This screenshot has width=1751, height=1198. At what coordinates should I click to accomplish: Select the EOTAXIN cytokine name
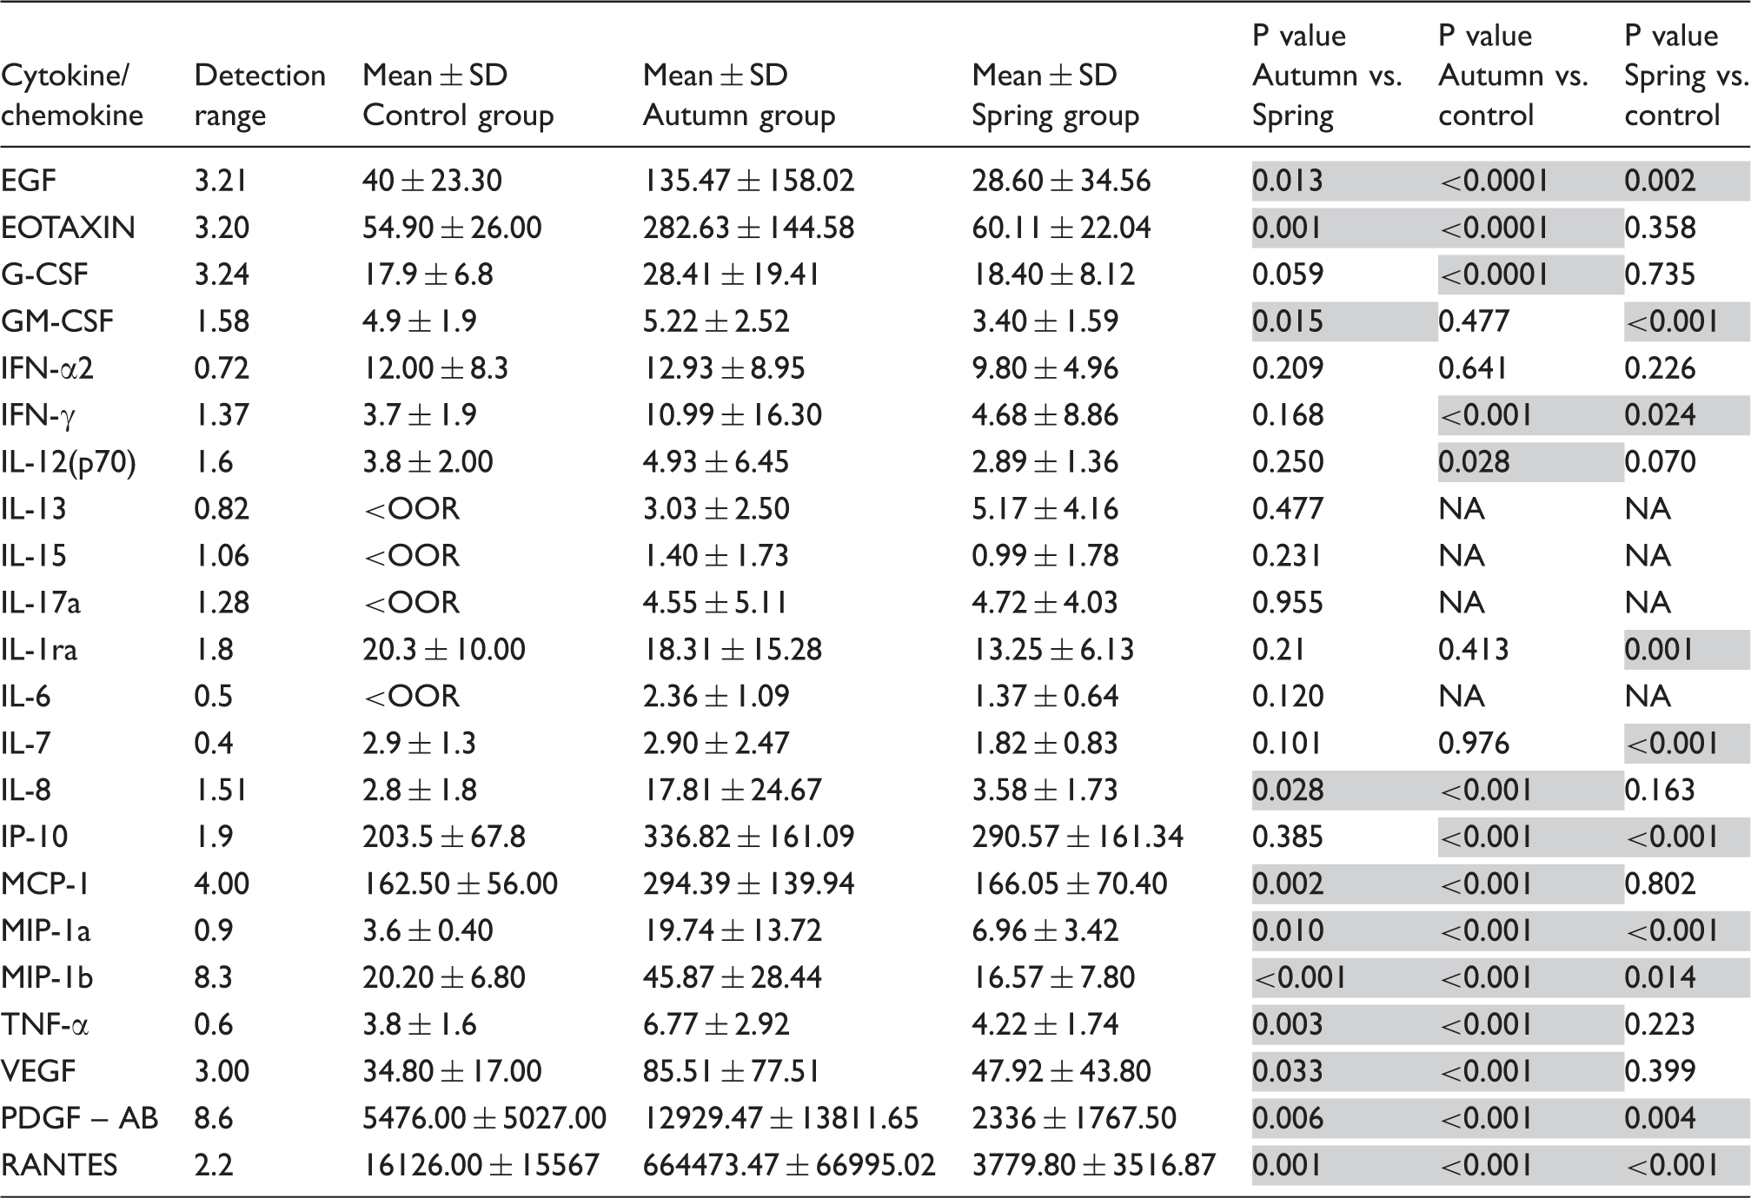point(68,228)
